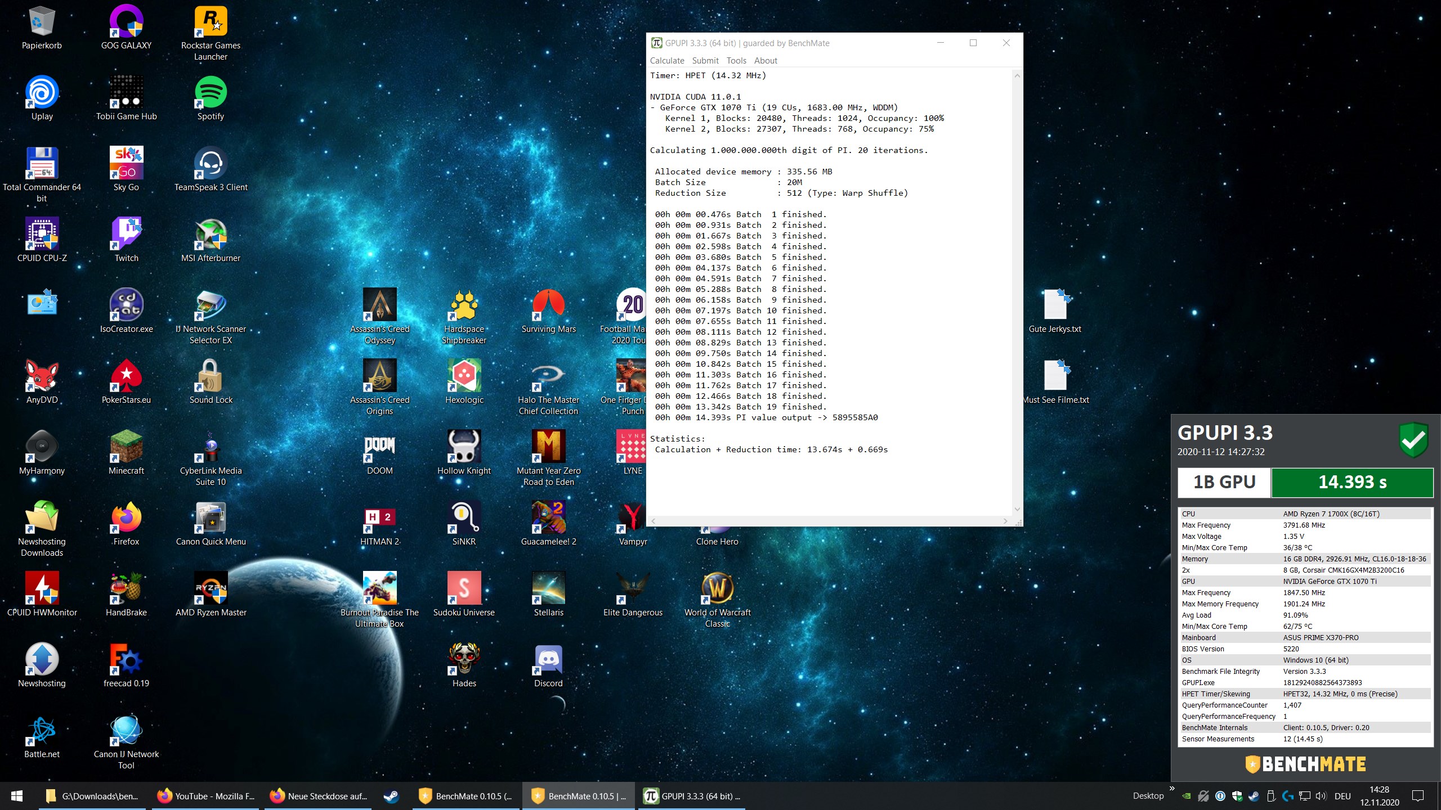Open Neue Steckdose auf... Firefox taskbar item
This screenshot has height=810, width=1441.
point(319,796)
